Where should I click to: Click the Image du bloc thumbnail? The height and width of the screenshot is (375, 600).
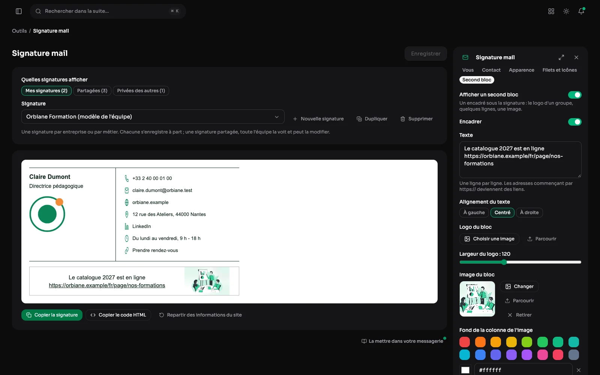[x=477, y=299]
